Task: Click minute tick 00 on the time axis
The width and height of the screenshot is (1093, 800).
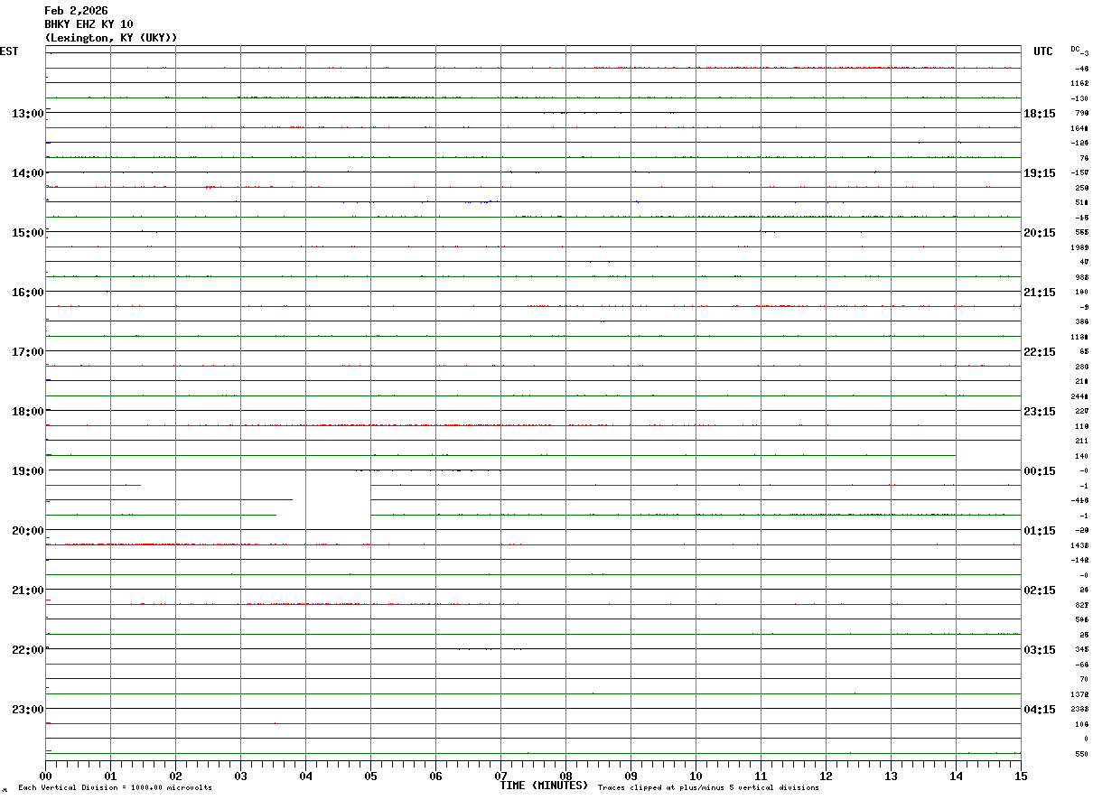Action: point(45,776)
